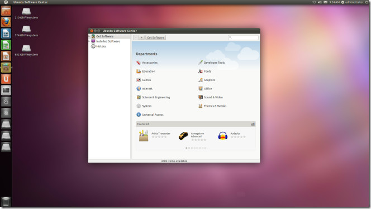Viewport: 371px width, 209px height.
Task: Rate Audacity using its star row
Action: point(238,137)
